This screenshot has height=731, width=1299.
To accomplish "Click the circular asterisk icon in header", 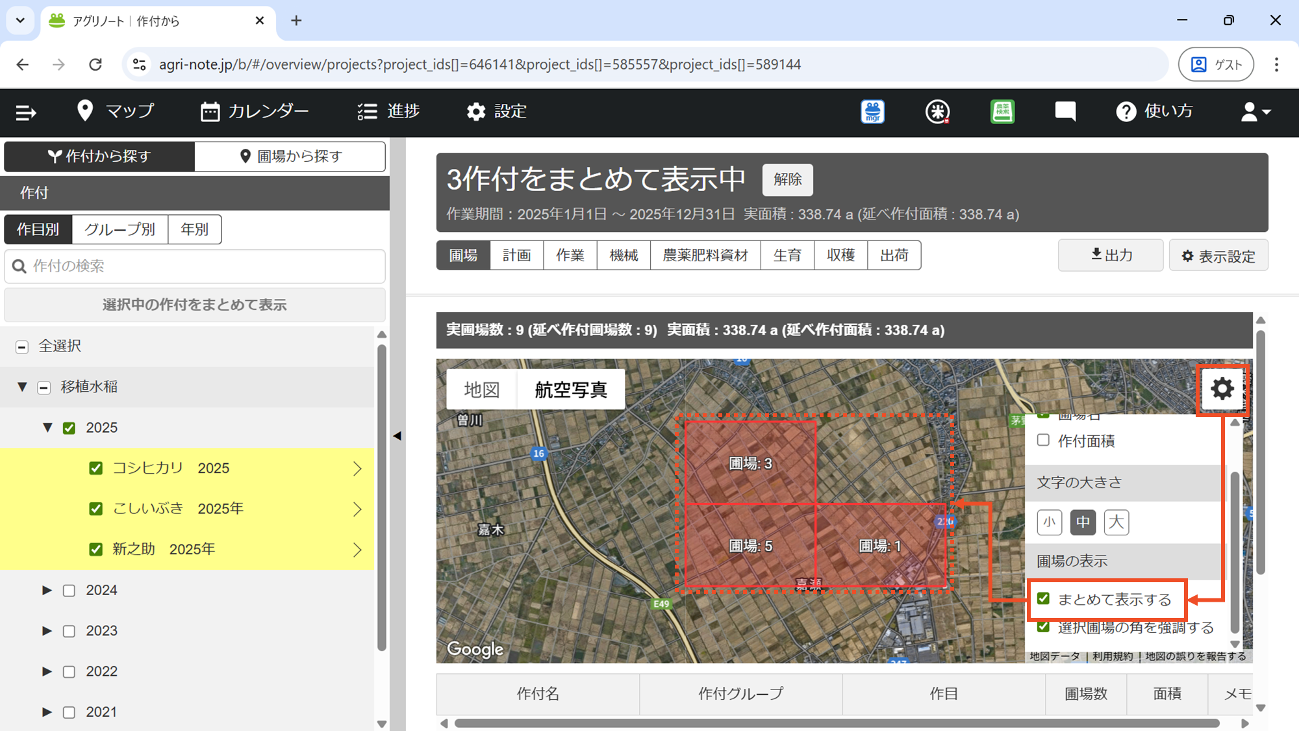I will click(937, 112).
